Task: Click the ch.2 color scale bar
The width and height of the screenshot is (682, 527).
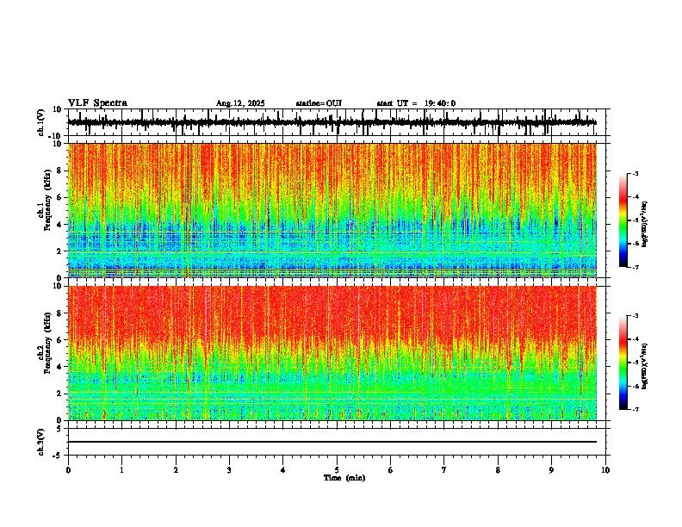Action: (x=623, y=363)
